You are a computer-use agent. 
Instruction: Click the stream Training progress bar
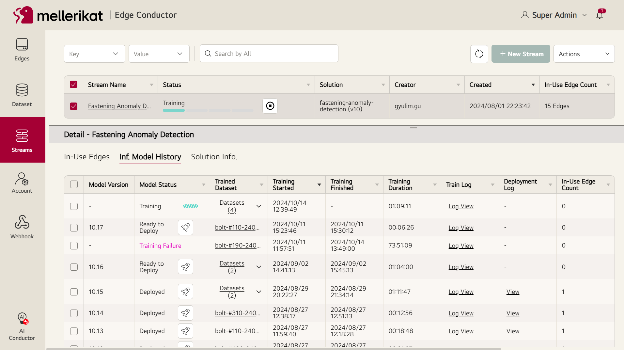click(208, 110)
